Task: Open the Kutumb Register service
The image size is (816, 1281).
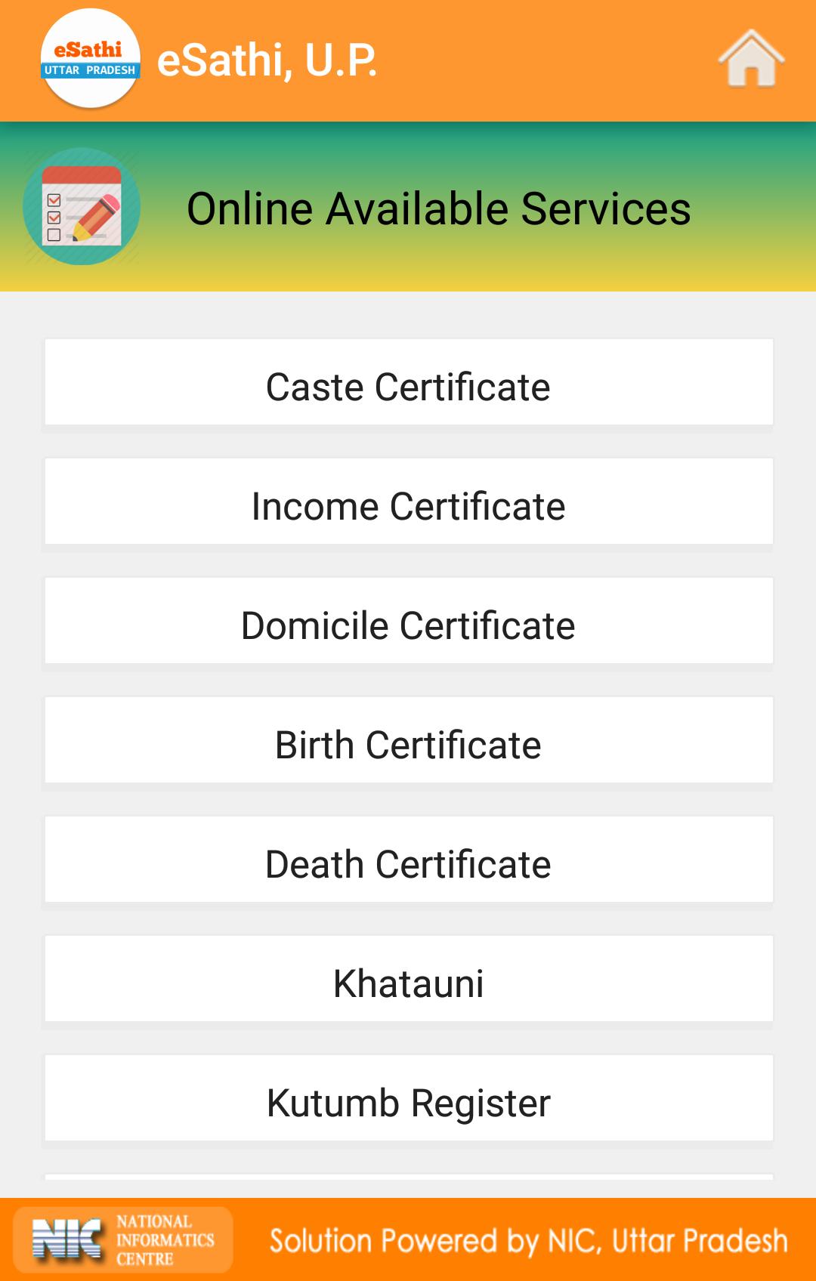Action: point(409,1098)
